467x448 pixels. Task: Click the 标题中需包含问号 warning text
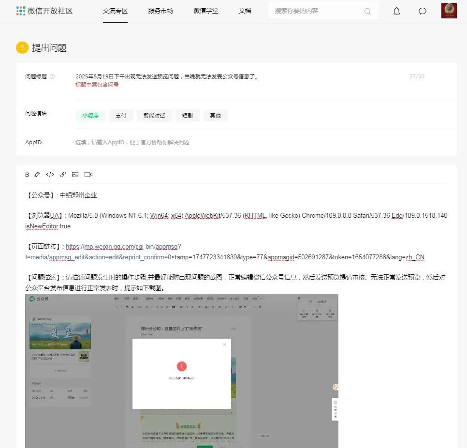coord(97,85)
